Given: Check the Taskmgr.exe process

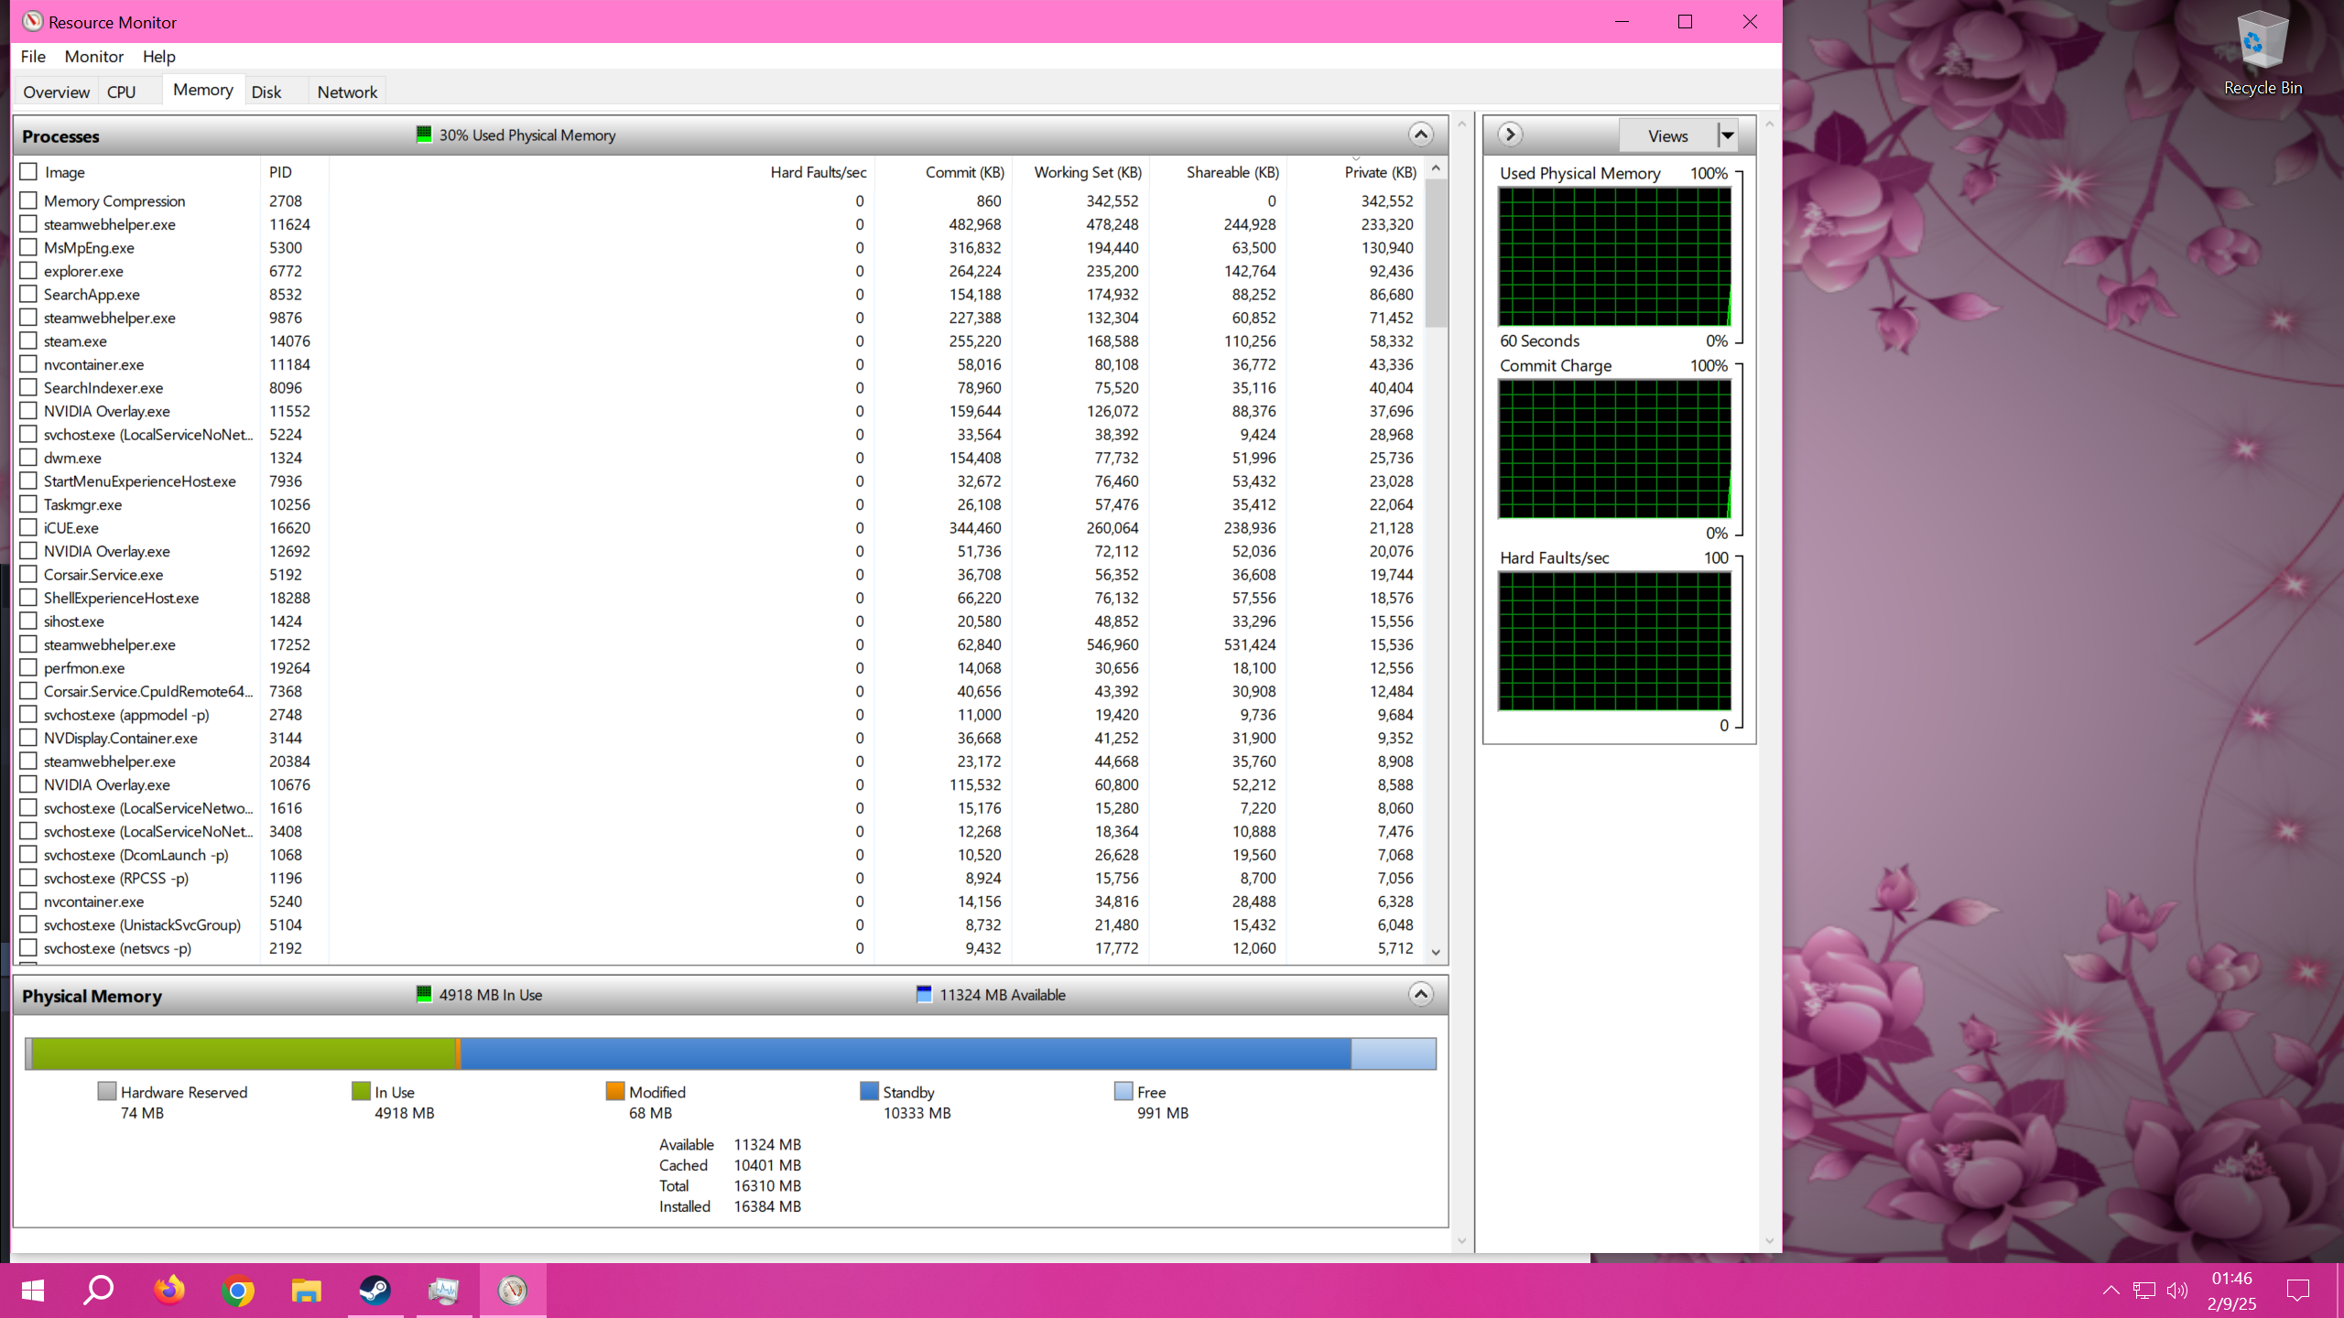Looking at the screenshot, I should pyautogui.click(x=28, y=503).
